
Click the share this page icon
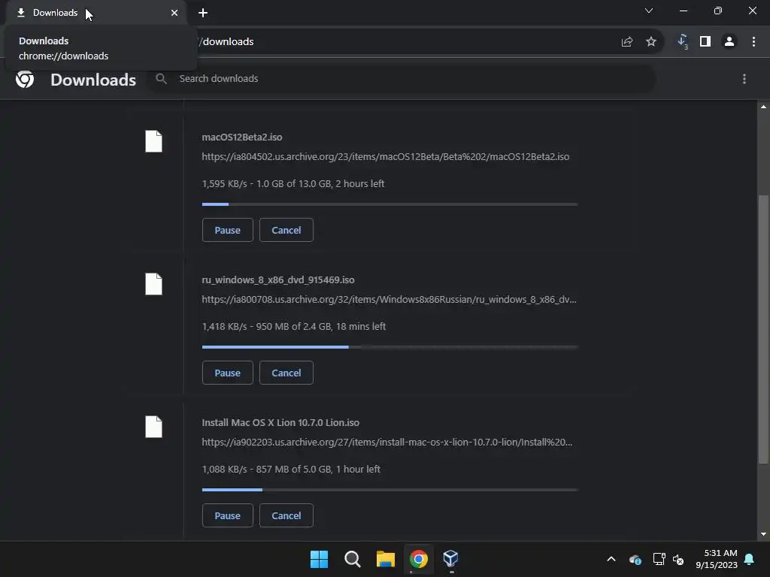tap(627, 42)
